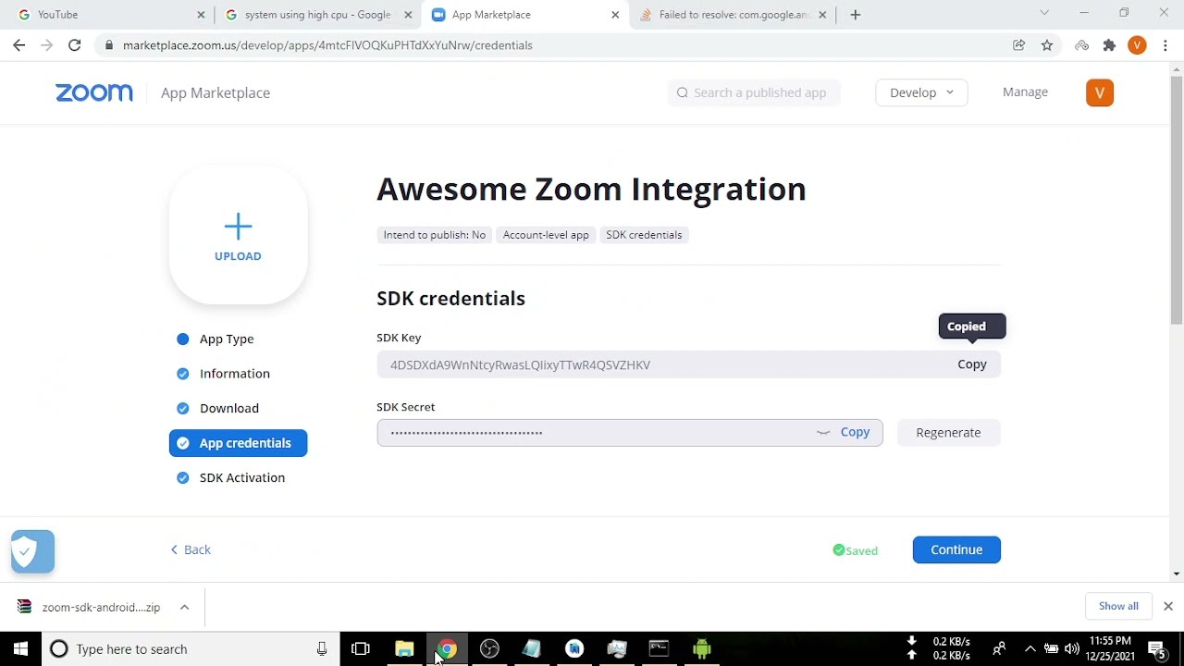Click the Back link
The width and height of the screenshot is (1184, 666).
coord(191,550)
